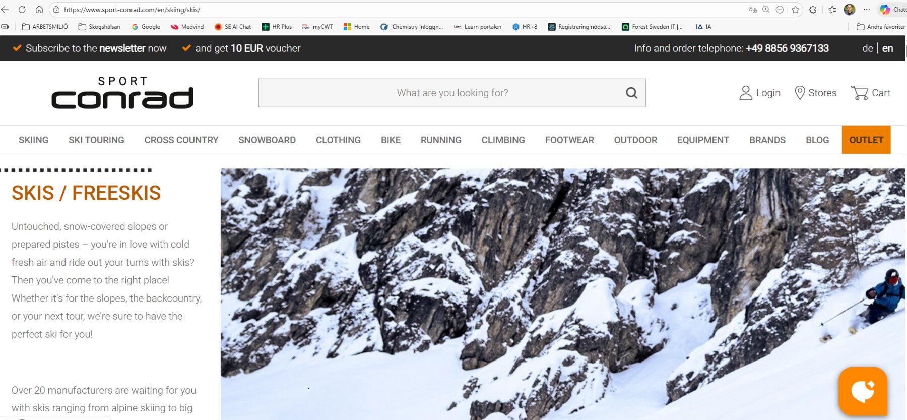
Task: Switch site language to German (de)
Action: [867, 48]
